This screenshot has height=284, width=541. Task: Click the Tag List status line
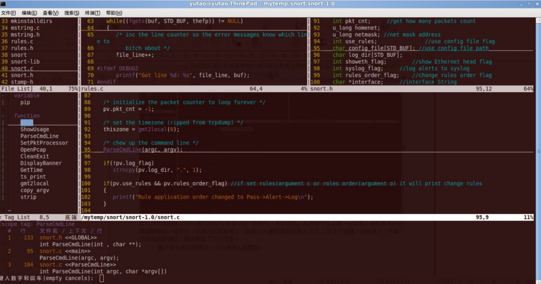(39, 217)
